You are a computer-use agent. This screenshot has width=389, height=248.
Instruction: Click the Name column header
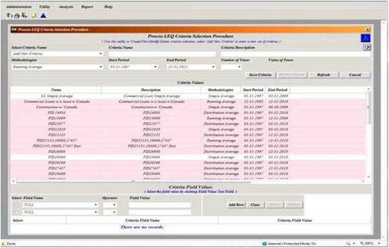pyautogui.click(x=56, y=90)
